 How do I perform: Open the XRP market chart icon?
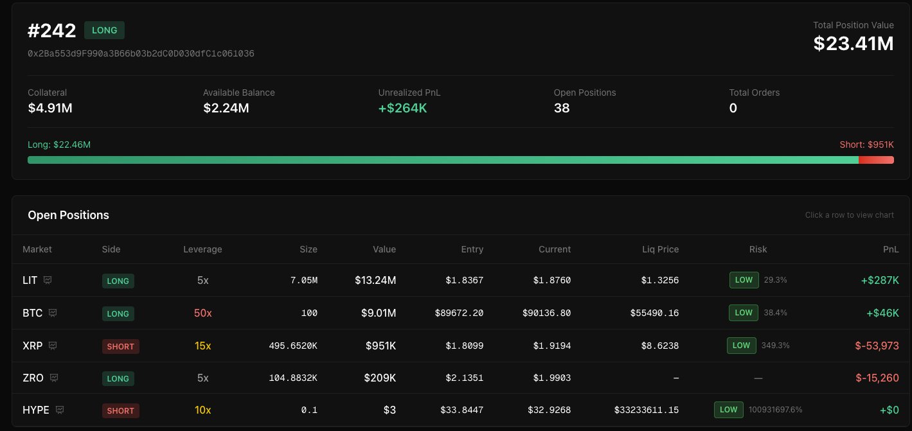point(53,346)
